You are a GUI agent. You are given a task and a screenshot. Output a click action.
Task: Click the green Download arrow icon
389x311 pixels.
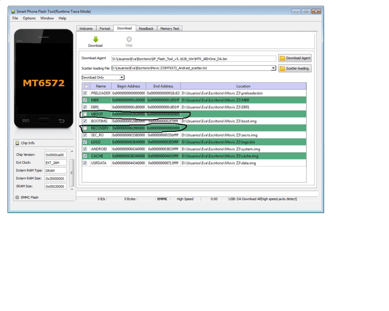(96, 39)
